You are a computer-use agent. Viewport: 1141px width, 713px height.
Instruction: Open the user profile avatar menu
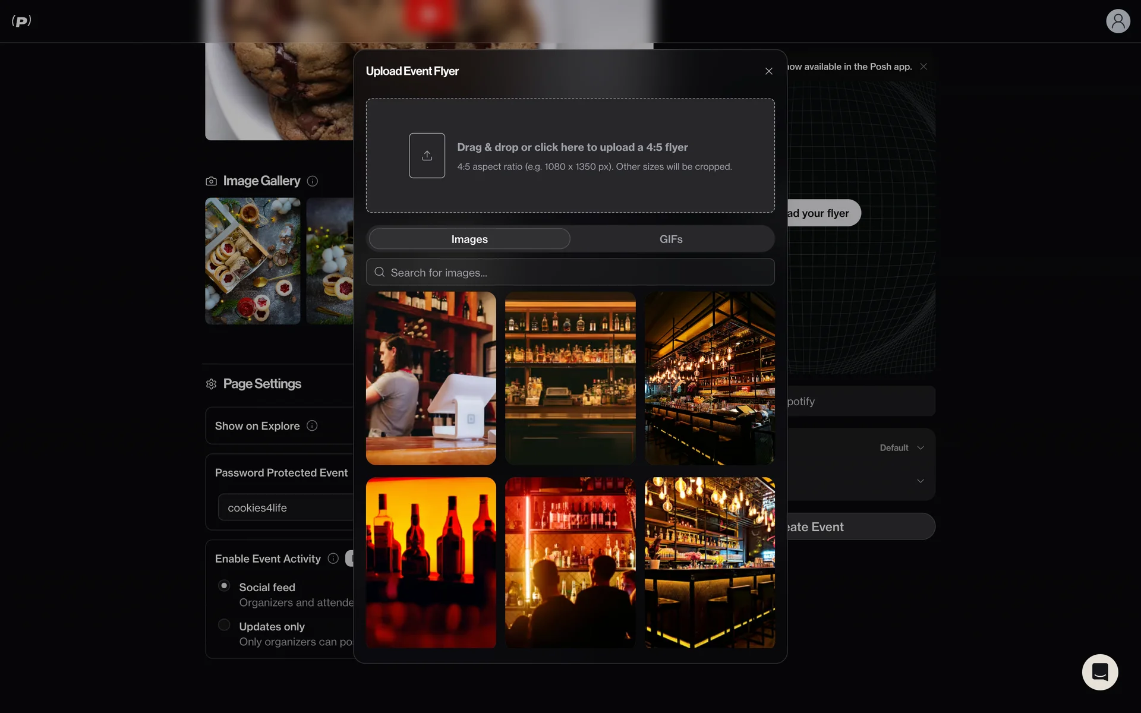point(1117,21)
